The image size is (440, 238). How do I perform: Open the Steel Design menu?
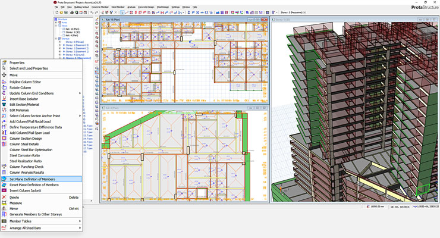tap(163, 7)
